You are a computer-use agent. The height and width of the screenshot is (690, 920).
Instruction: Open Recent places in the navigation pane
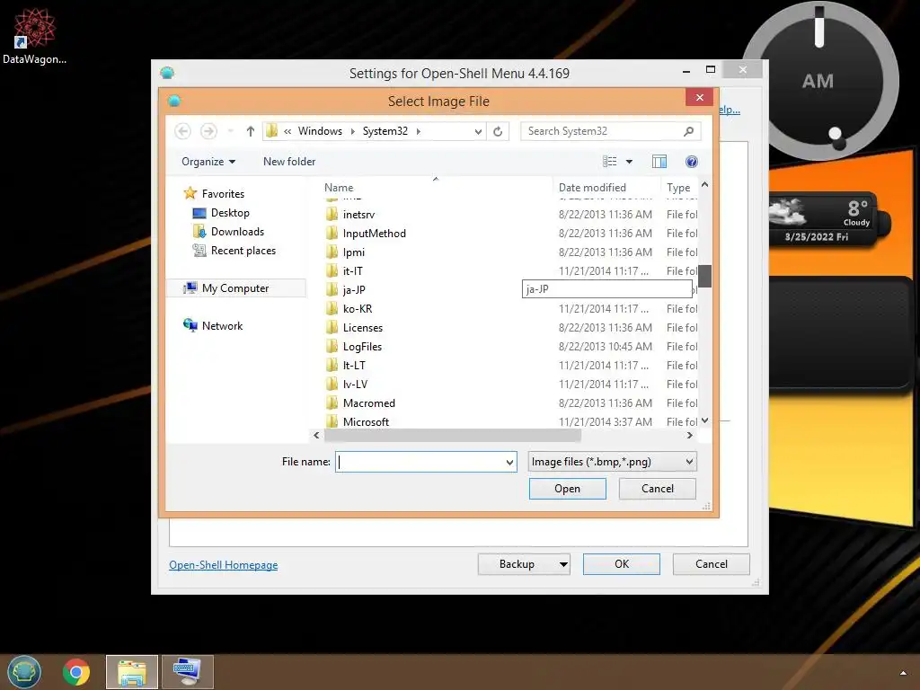click(243, 251)
